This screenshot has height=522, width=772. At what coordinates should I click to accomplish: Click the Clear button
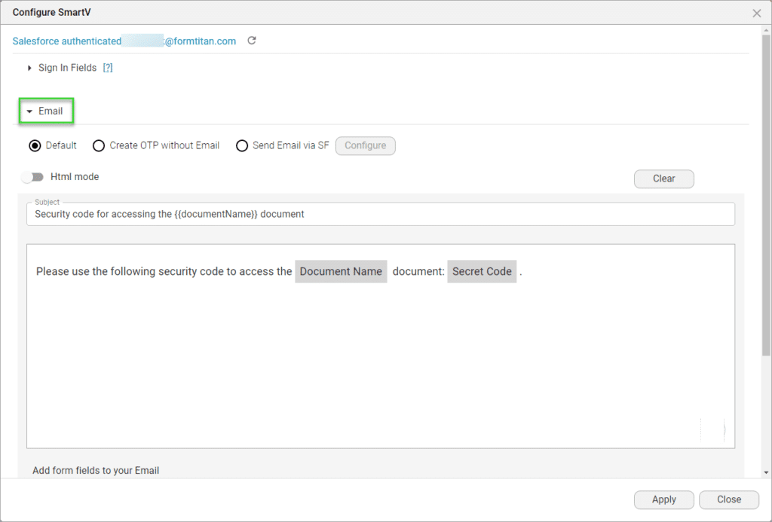(x=663, y=179)
